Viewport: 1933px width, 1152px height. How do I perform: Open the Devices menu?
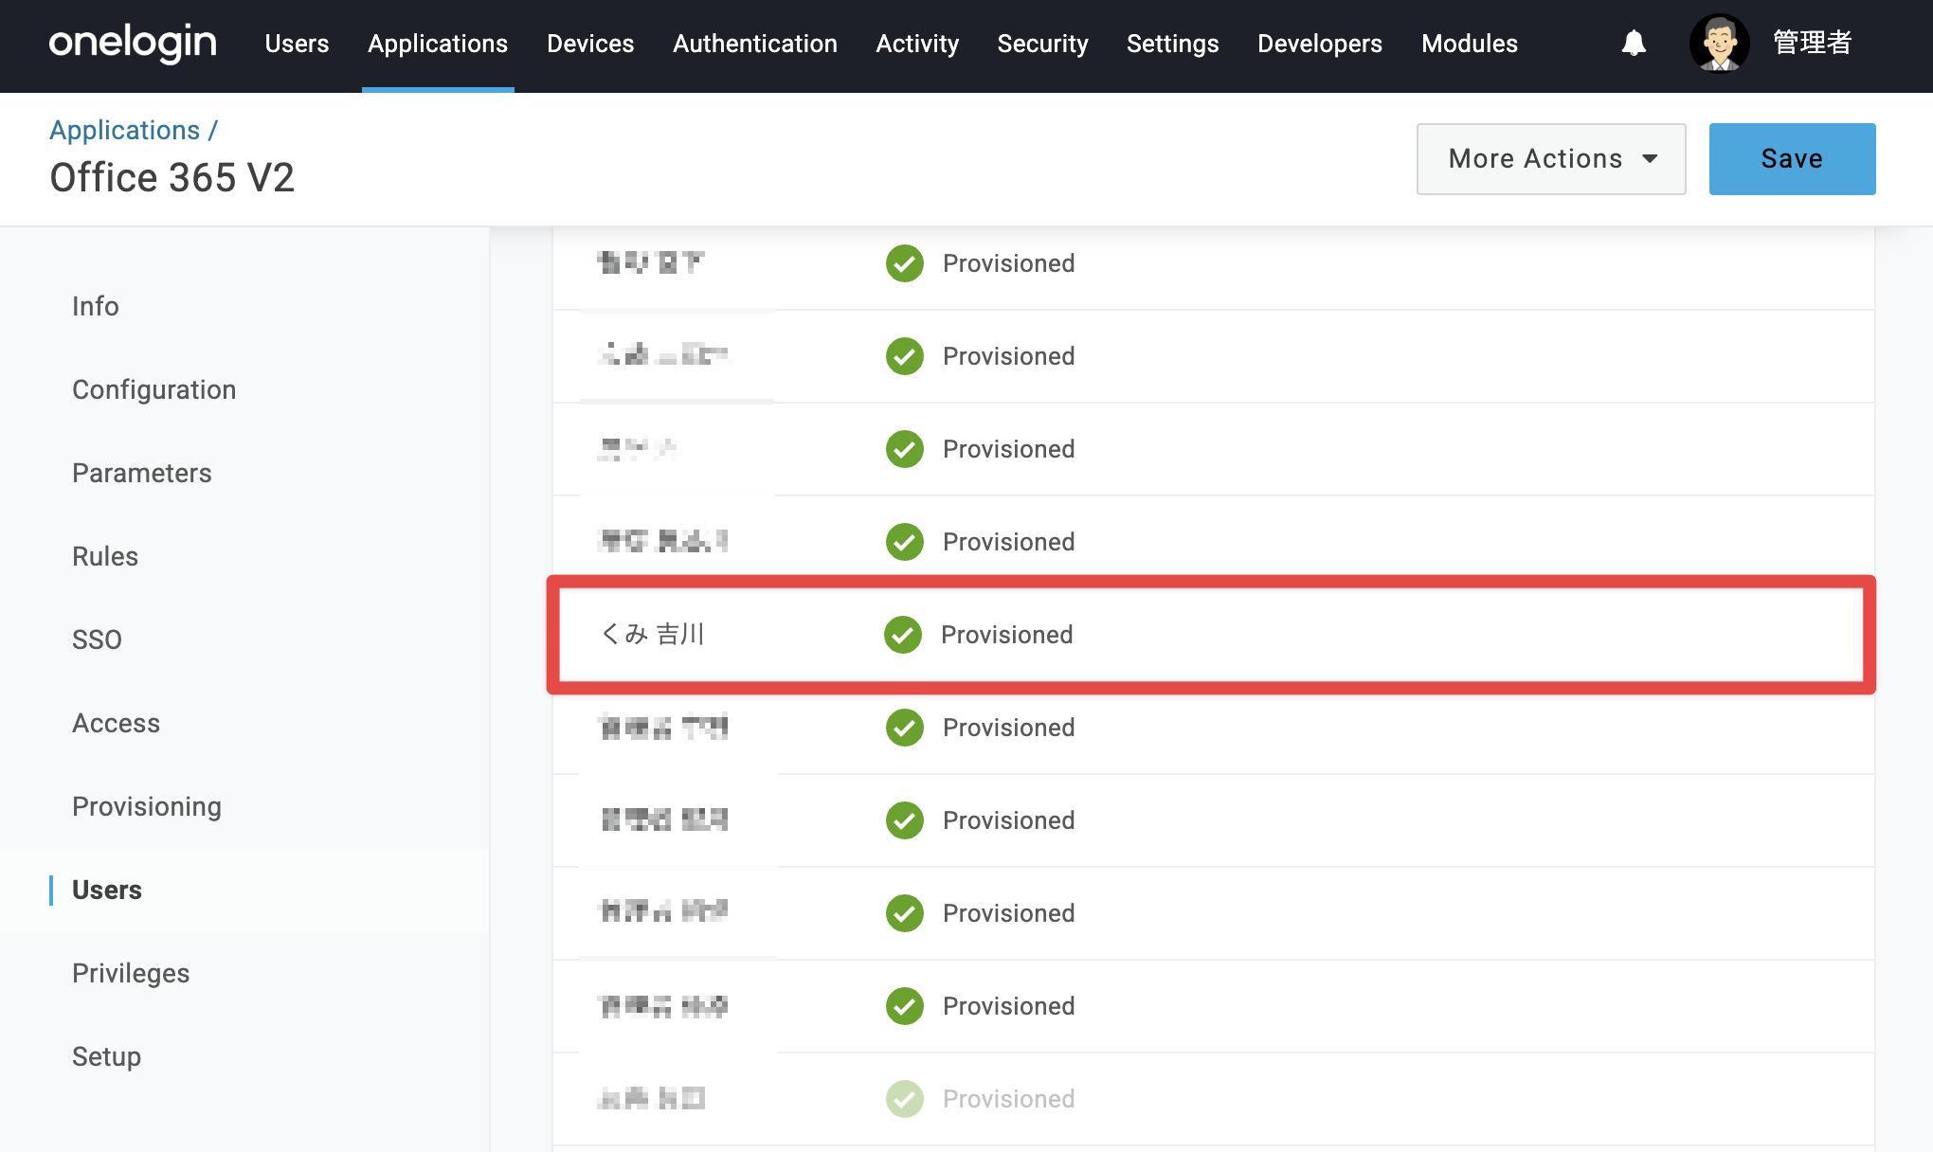[590, 44]
